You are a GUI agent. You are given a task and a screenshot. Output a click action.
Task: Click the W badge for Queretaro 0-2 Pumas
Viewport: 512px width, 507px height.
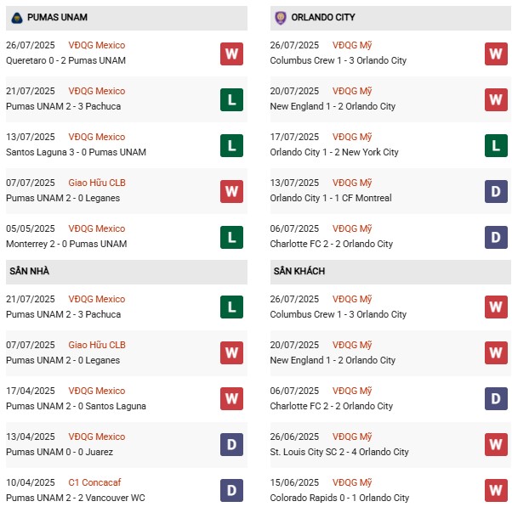(x=231, y=54)
